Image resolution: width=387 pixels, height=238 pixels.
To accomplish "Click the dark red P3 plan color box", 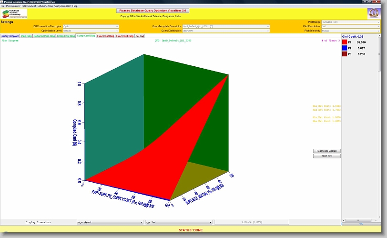I will point(345,54).
